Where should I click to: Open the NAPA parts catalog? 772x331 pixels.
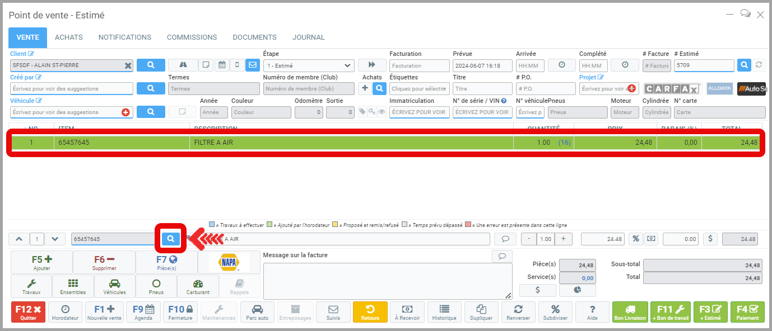click(229, 262)
